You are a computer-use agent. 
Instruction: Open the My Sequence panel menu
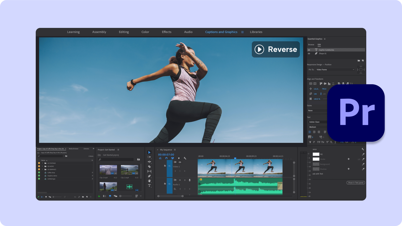pyautogui.click(x=175, y=150)
